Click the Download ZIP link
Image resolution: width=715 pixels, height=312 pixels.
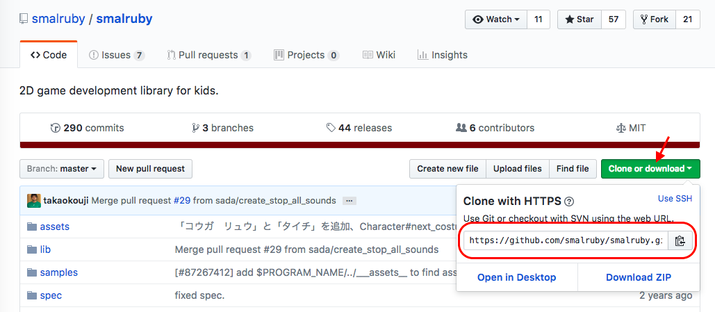tap(639, 277)
